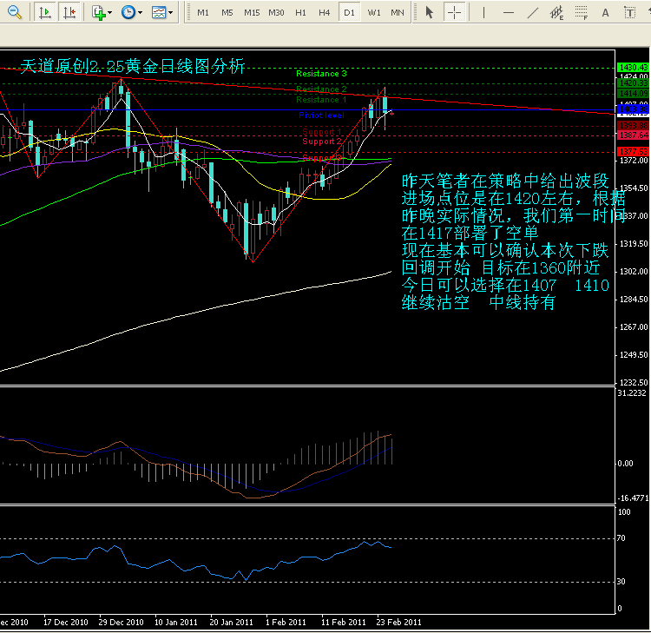Click the cyan commentary text mentioning 1420

coord(513,199)
